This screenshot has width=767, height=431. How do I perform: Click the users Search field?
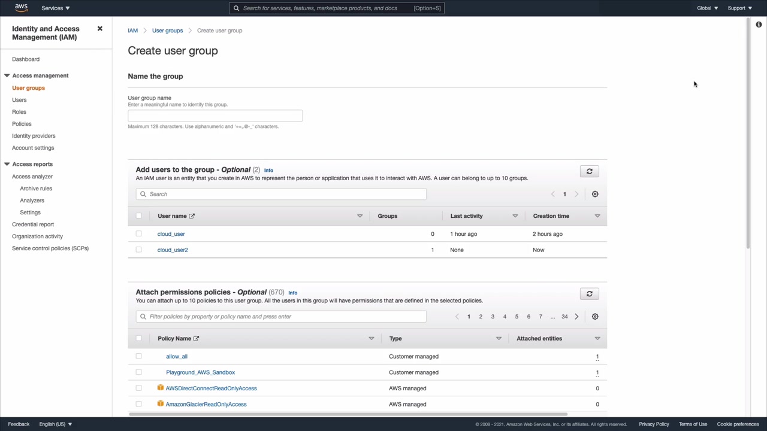click(281, 194)
